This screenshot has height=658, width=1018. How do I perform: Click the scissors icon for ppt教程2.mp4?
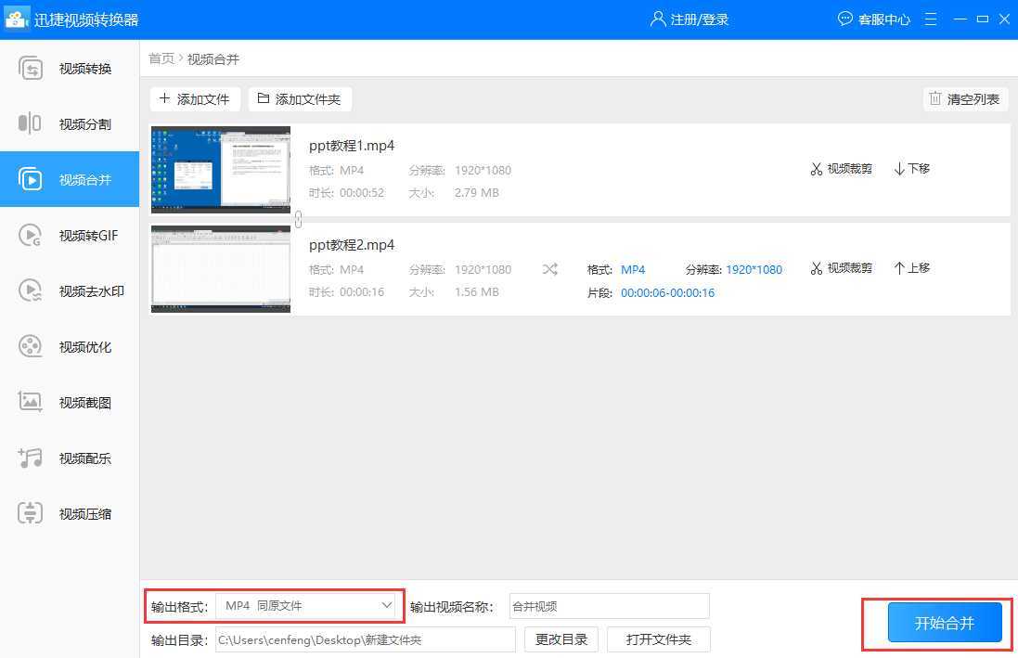point(816,268)
